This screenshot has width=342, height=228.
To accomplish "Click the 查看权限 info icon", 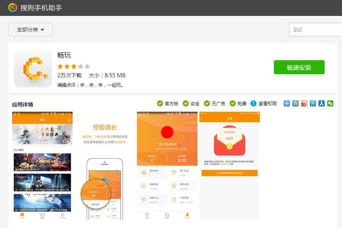I will (x=253, y=103).
